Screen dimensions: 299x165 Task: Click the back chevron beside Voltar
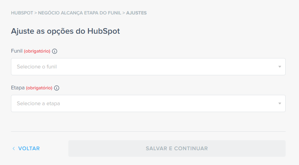(x=14, y=148)
